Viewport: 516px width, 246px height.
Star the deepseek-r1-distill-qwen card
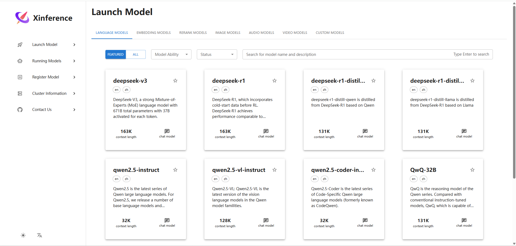point(373,81)
